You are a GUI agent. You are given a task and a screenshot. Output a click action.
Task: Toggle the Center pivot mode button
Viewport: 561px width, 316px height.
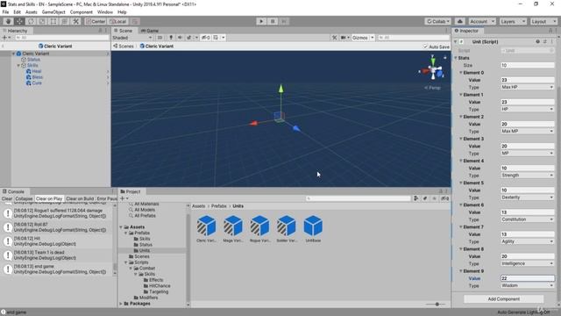pyautogui.click(x=96, y=21)
